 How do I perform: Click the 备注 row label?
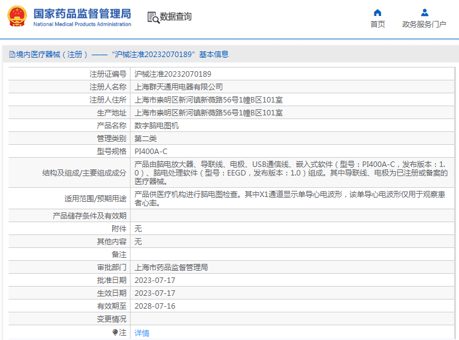click(x=119, y=255)
